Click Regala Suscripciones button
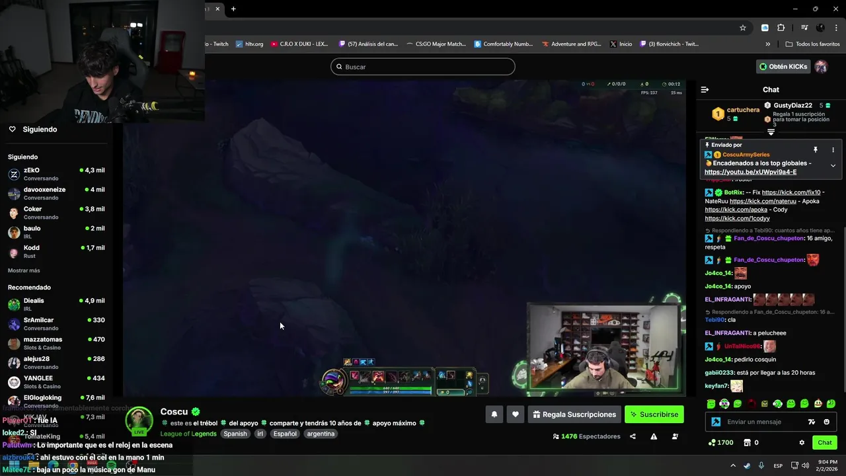The width and height of the screenshot is (846, 476). [574, 415]
